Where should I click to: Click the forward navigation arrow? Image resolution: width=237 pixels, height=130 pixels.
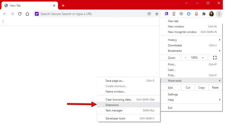pos(12,14)
